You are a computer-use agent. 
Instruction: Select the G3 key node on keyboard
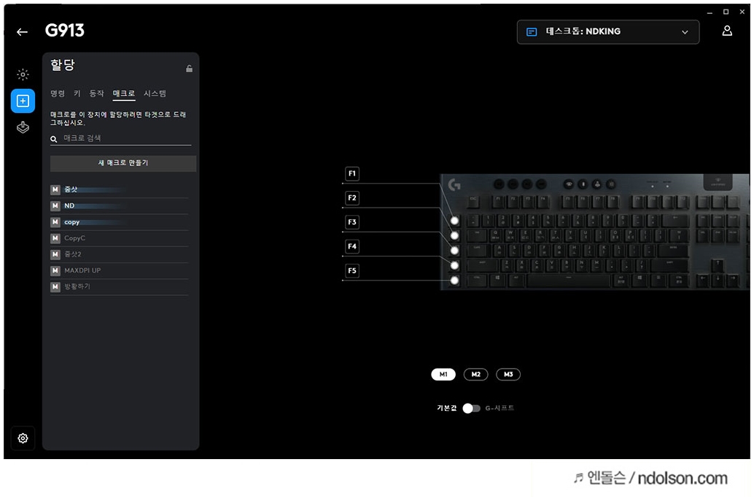pyautogui.click(x=454, y=251)
